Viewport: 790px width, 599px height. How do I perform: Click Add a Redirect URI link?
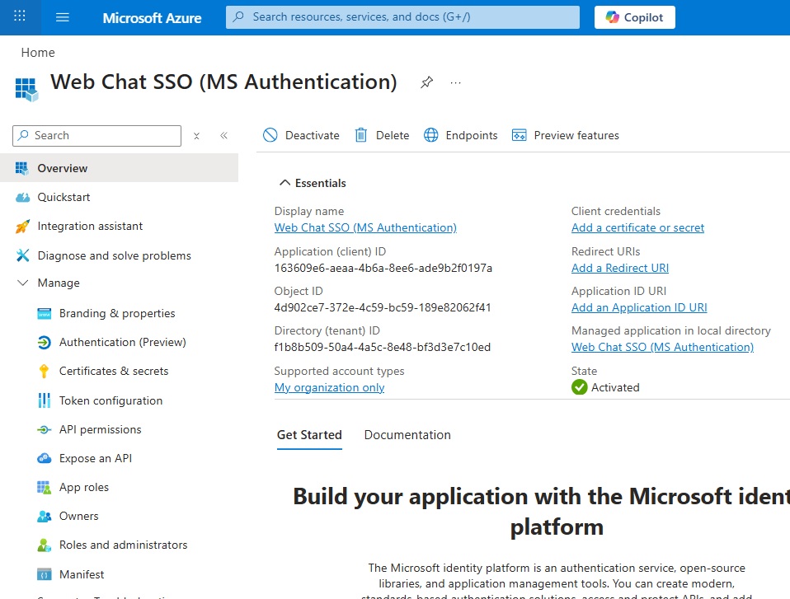(619, 268)
